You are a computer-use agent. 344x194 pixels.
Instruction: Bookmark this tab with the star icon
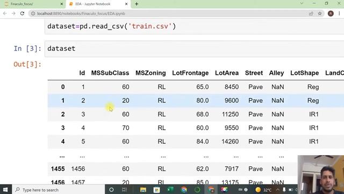click(320, 13)
